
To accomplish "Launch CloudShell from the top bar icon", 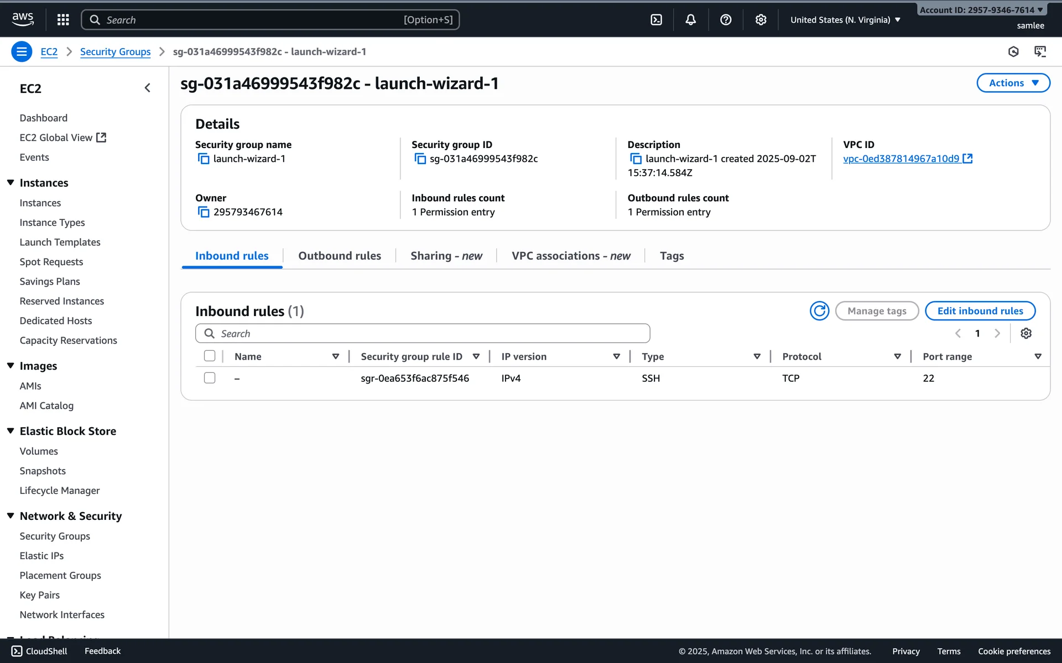I will [x=656, y=20].
